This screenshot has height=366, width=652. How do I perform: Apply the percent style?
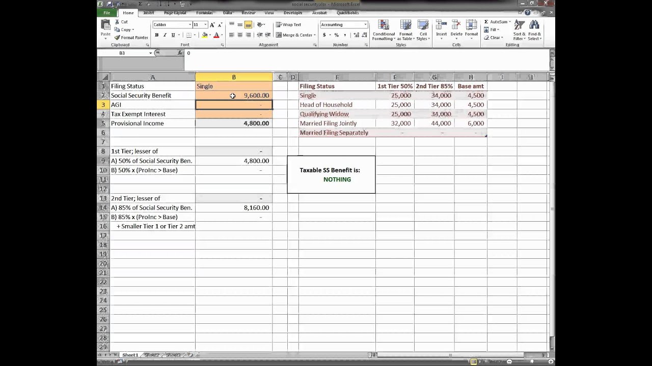pyautogui.click(x=336, y=35)
